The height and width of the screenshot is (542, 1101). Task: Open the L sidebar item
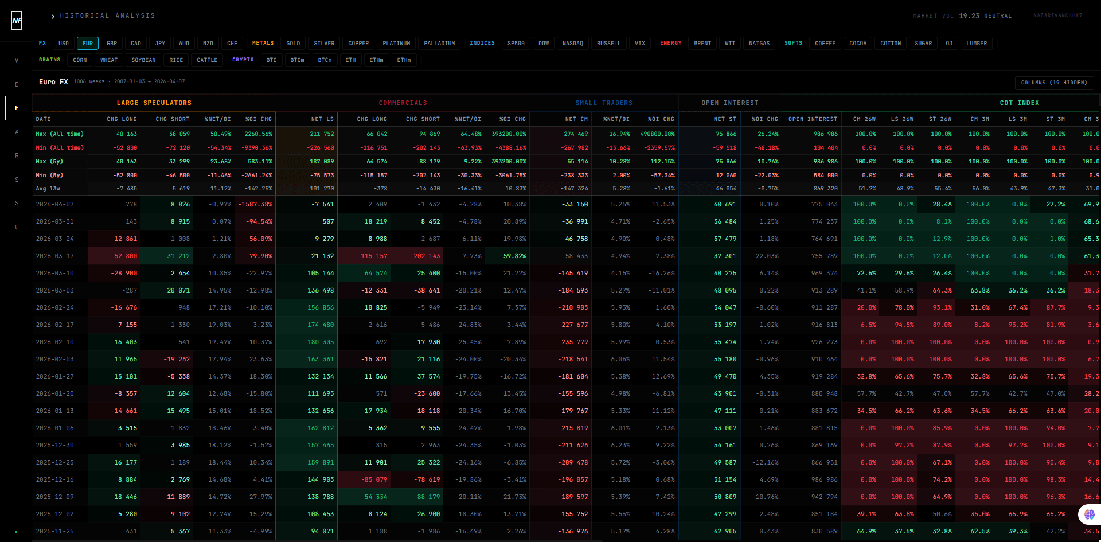(x=16, y=227)
